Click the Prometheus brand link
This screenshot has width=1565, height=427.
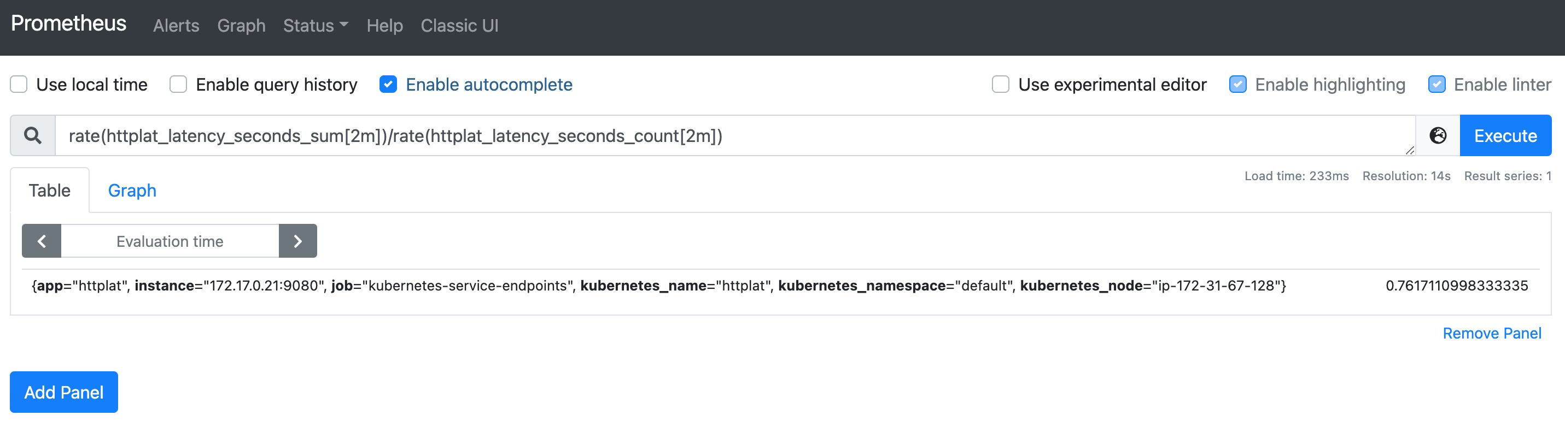tap(69, 23)
